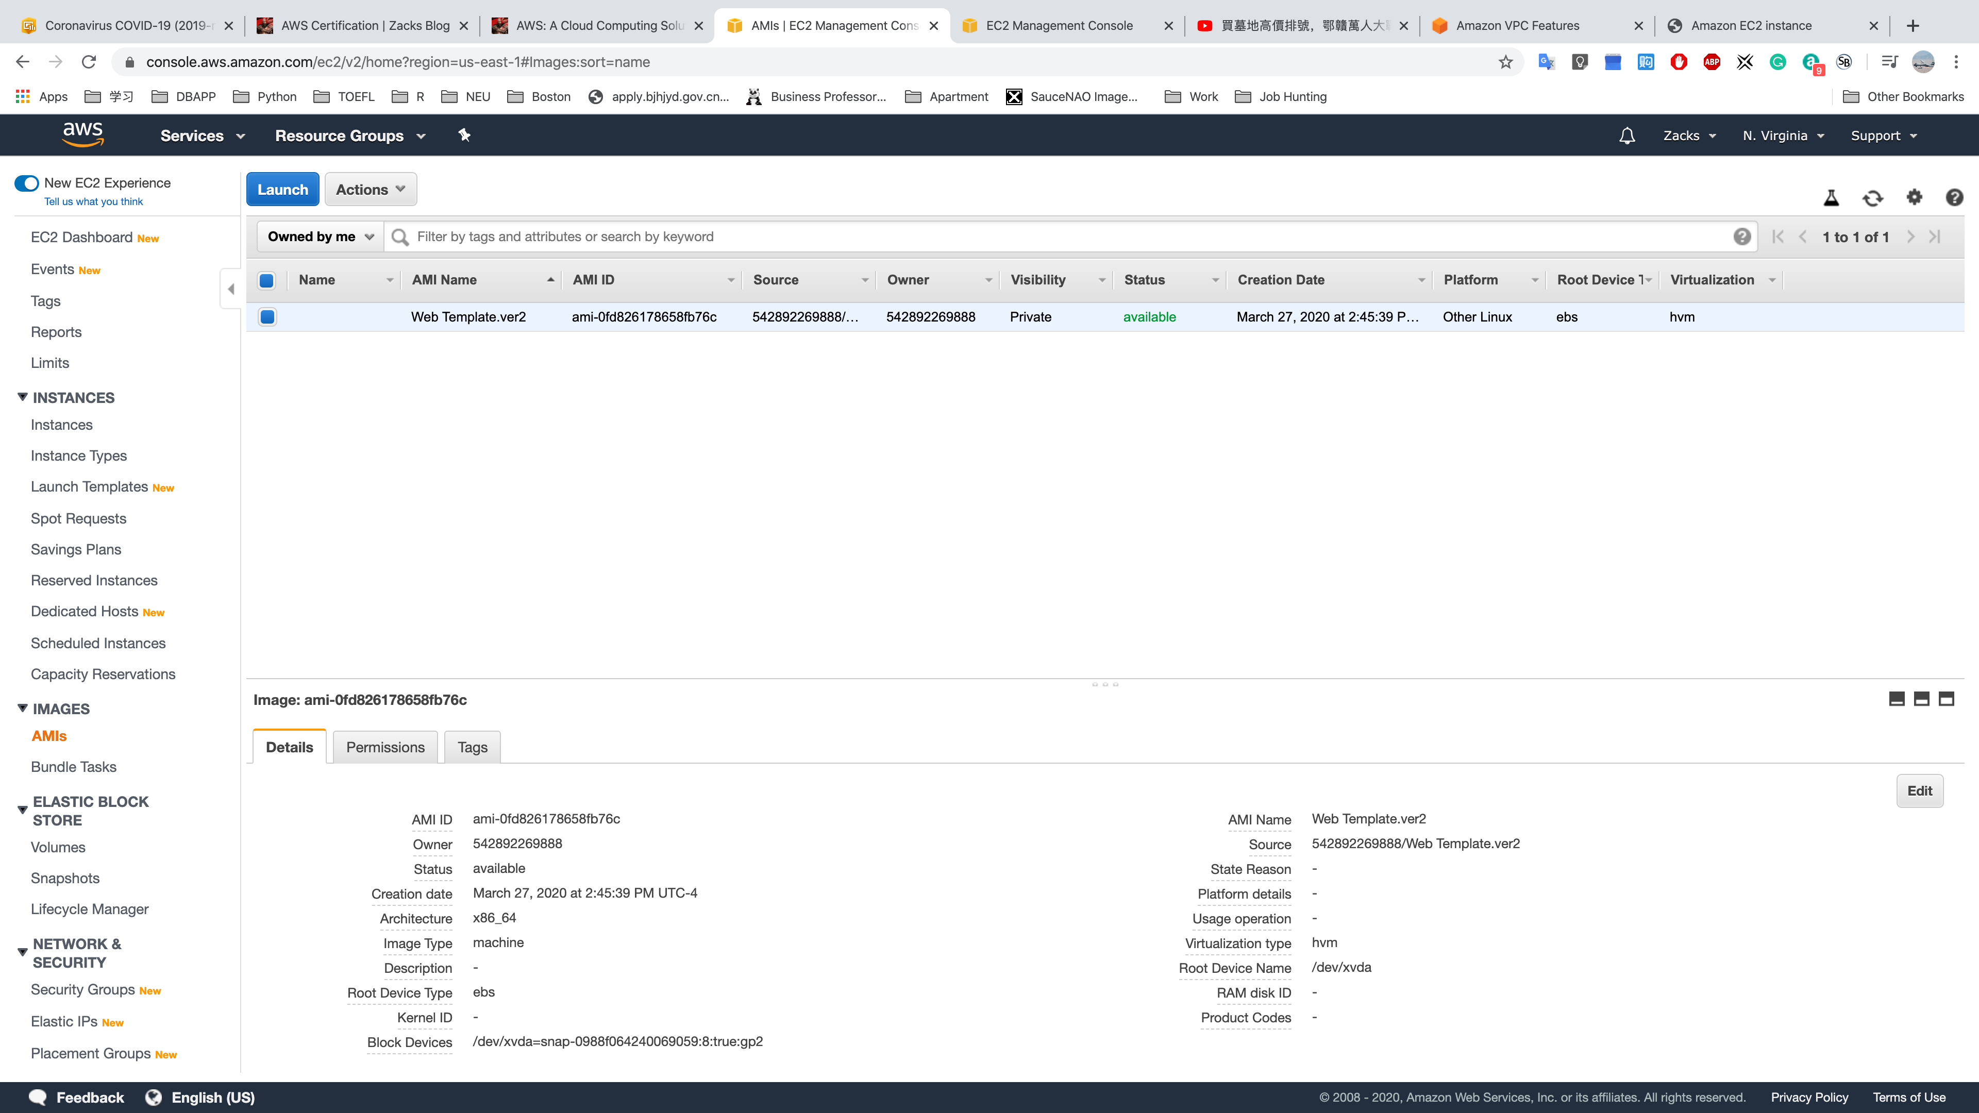This screenshot has height=1113, width=1979.
Task: Maximize the details pane with rightmost layout icon
Action: pyautogui.click(x=1946, y=699)
